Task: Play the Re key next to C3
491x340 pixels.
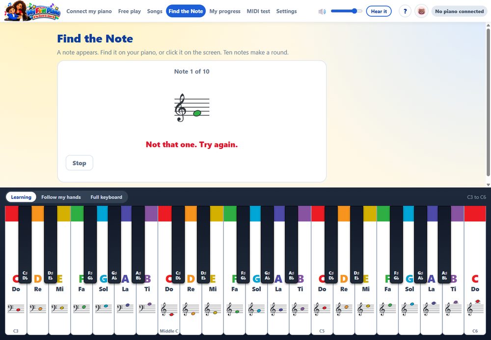Action: 38,308
